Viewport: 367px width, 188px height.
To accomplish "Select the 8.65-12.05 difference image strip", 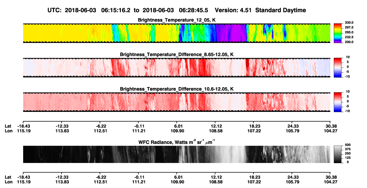I will click(x=176, y=68).
